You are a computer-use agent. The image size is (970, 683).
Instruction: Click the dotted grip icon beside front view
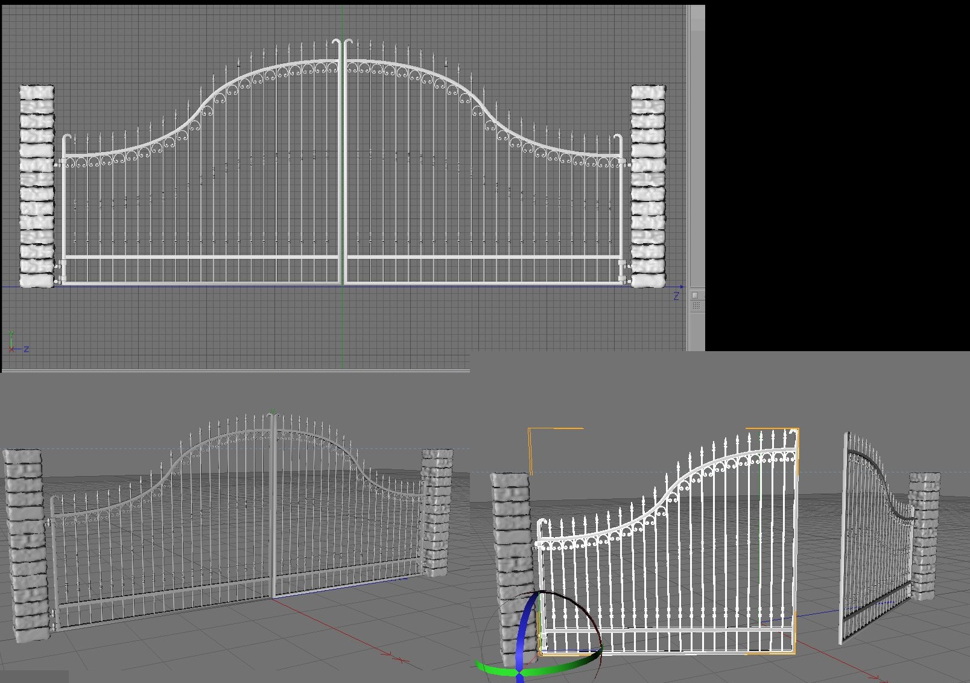point(696,307)
